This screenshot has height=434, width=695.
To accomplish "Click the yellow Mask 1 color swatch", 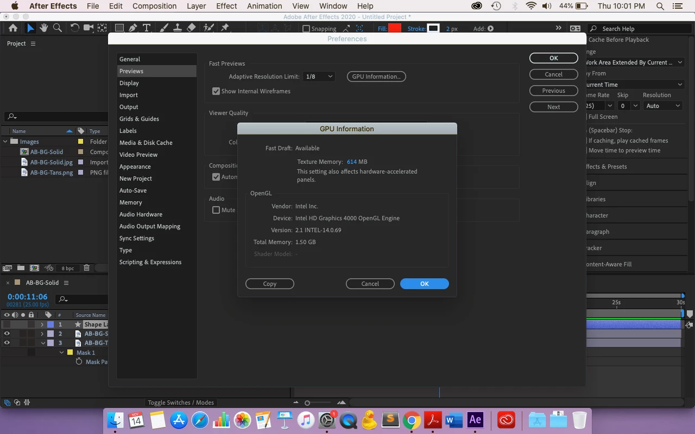I will point(70,353).
